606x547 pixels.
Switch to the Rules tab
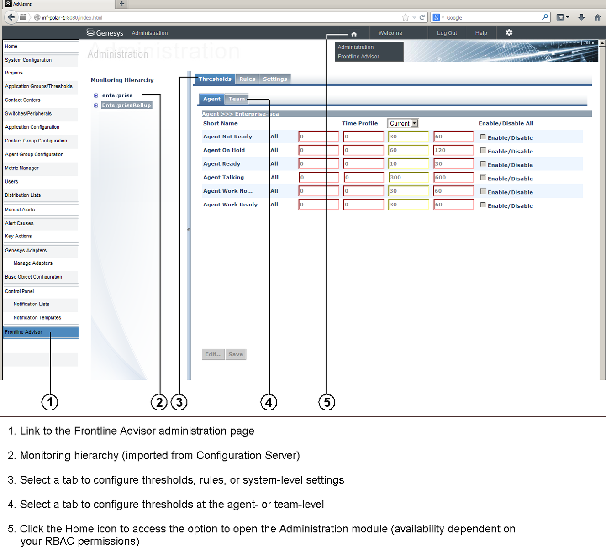point(247,79)
